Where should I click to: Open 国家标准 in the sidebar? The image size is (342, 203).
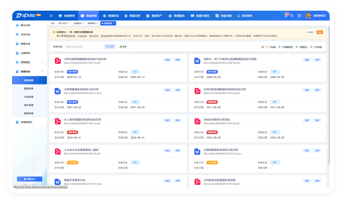tap(29, 89)
